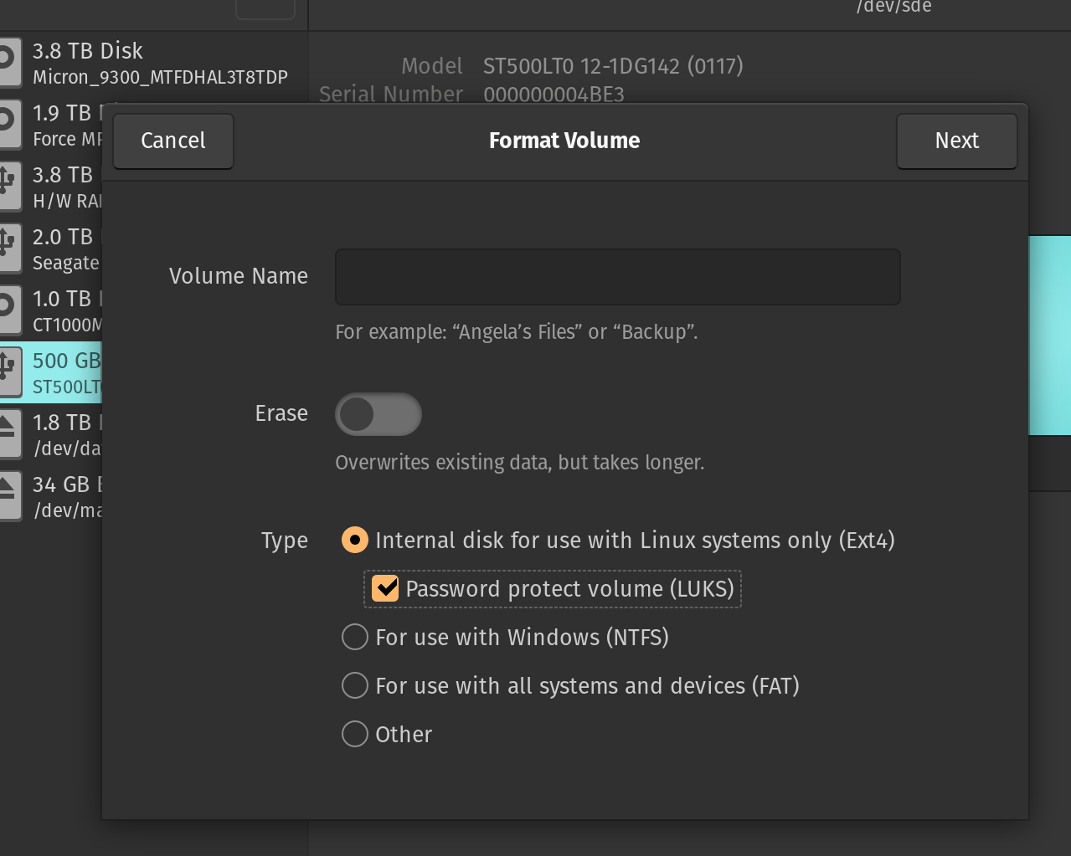The image size is (1071, 856).
Task: Select the 3.8 TB Disk Micron entry
Action: click(x=159, y=63)
